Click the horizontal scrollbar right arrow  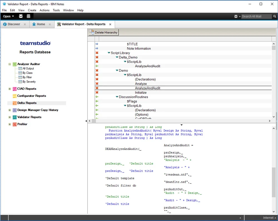click(269, 121)
